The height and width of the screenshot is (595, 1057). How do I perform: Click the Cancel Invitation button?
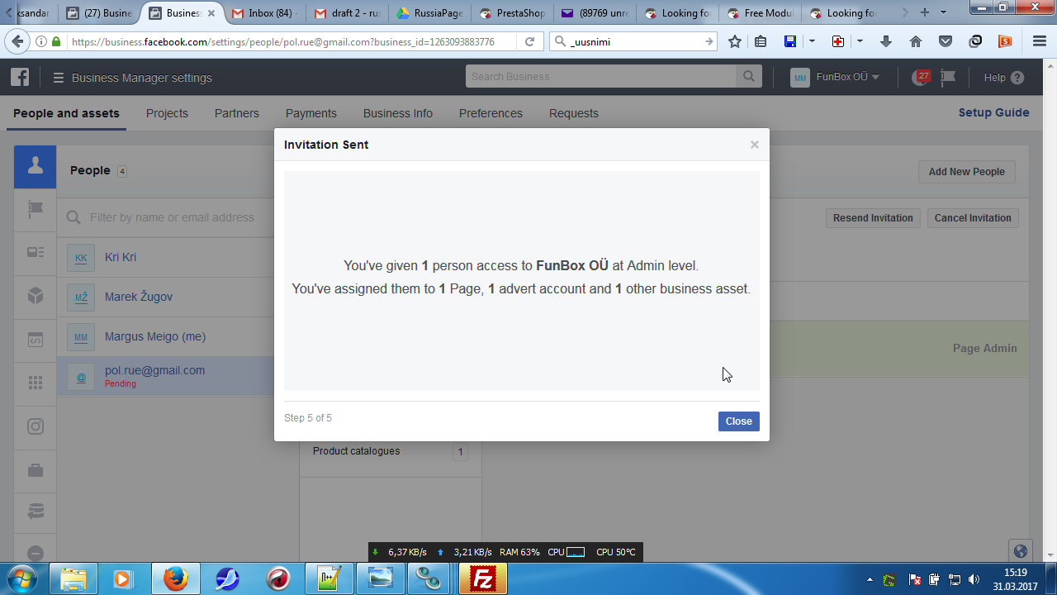[x=973, y=218]
